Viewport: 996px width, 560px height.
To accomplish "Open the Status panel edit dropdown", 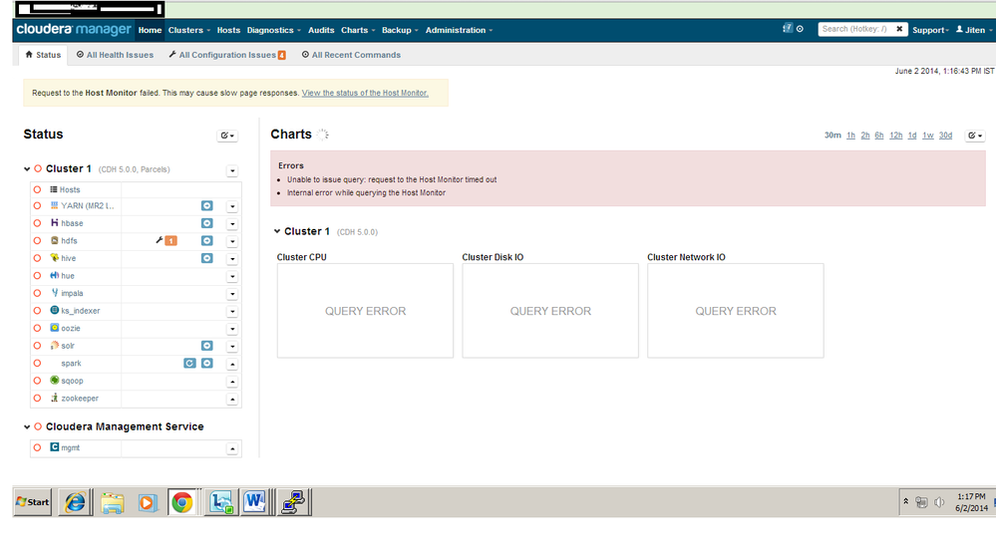I will tap(227, 136).
